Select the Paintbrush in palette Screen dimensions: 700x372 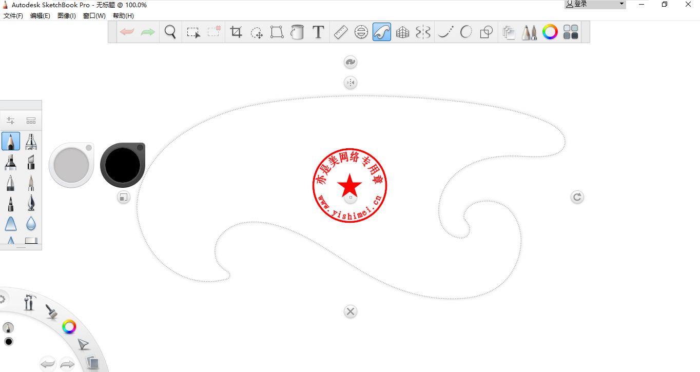pyautogui.click(x=31, y=183)
